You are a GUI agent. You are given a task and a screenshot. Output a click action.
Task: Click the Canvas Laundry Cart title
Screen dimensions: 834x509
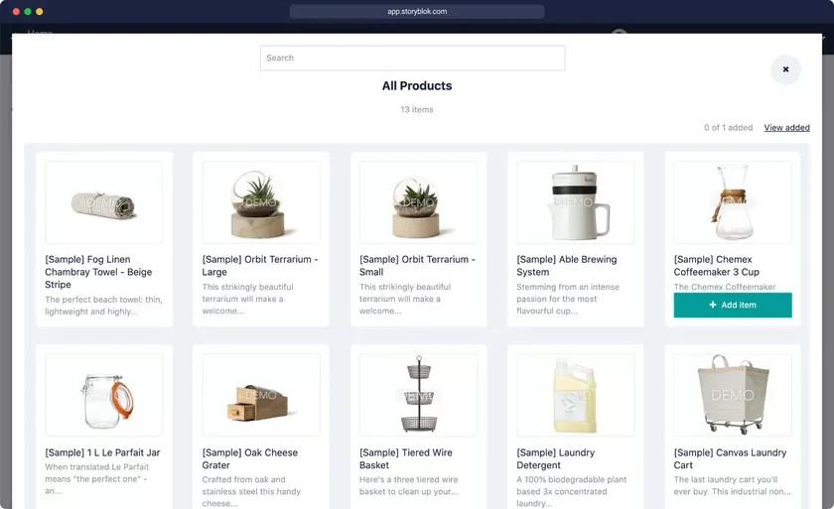pos(730,458)
